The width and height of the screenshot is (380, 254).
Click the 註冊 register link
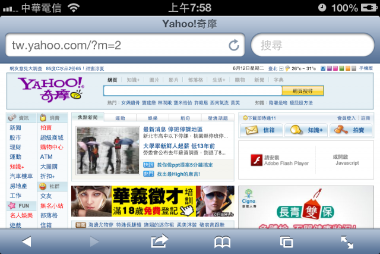pos(366,118)
